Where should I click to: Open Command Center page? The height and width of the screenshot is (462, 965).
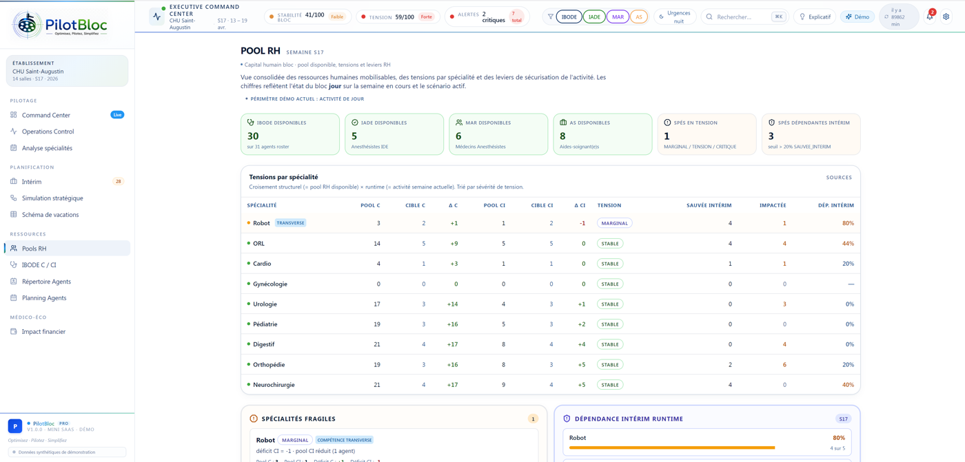click(x=67, y=115)
